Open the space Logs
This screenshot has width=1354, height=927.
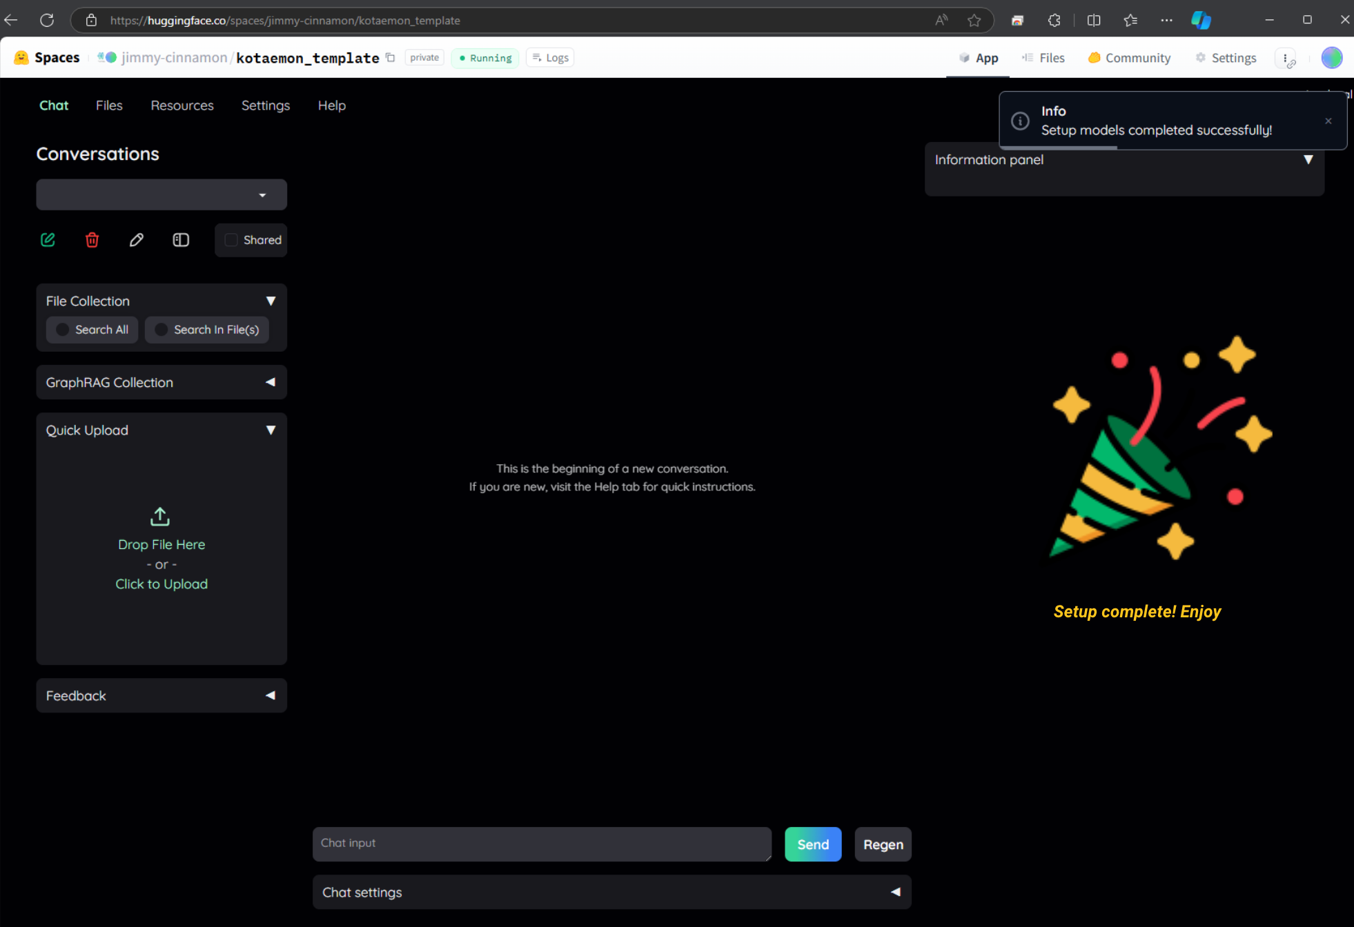[x=550, y=58]
